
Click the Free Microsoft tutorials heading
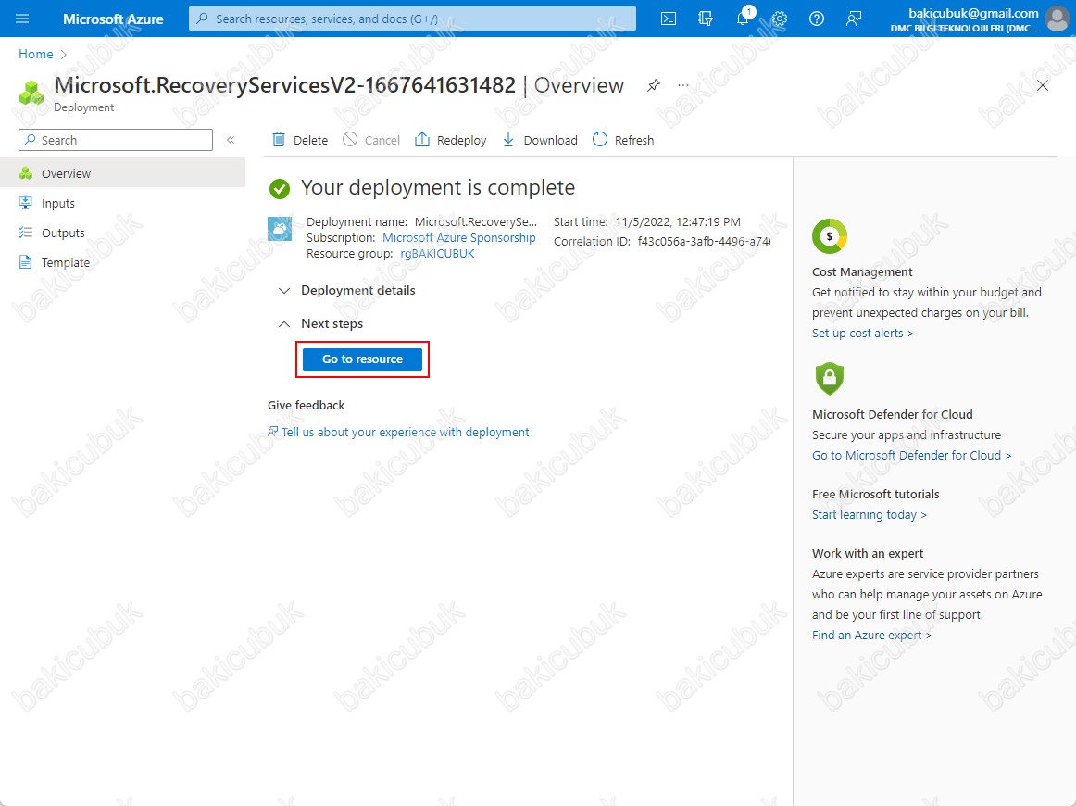(x=876, y=495)
